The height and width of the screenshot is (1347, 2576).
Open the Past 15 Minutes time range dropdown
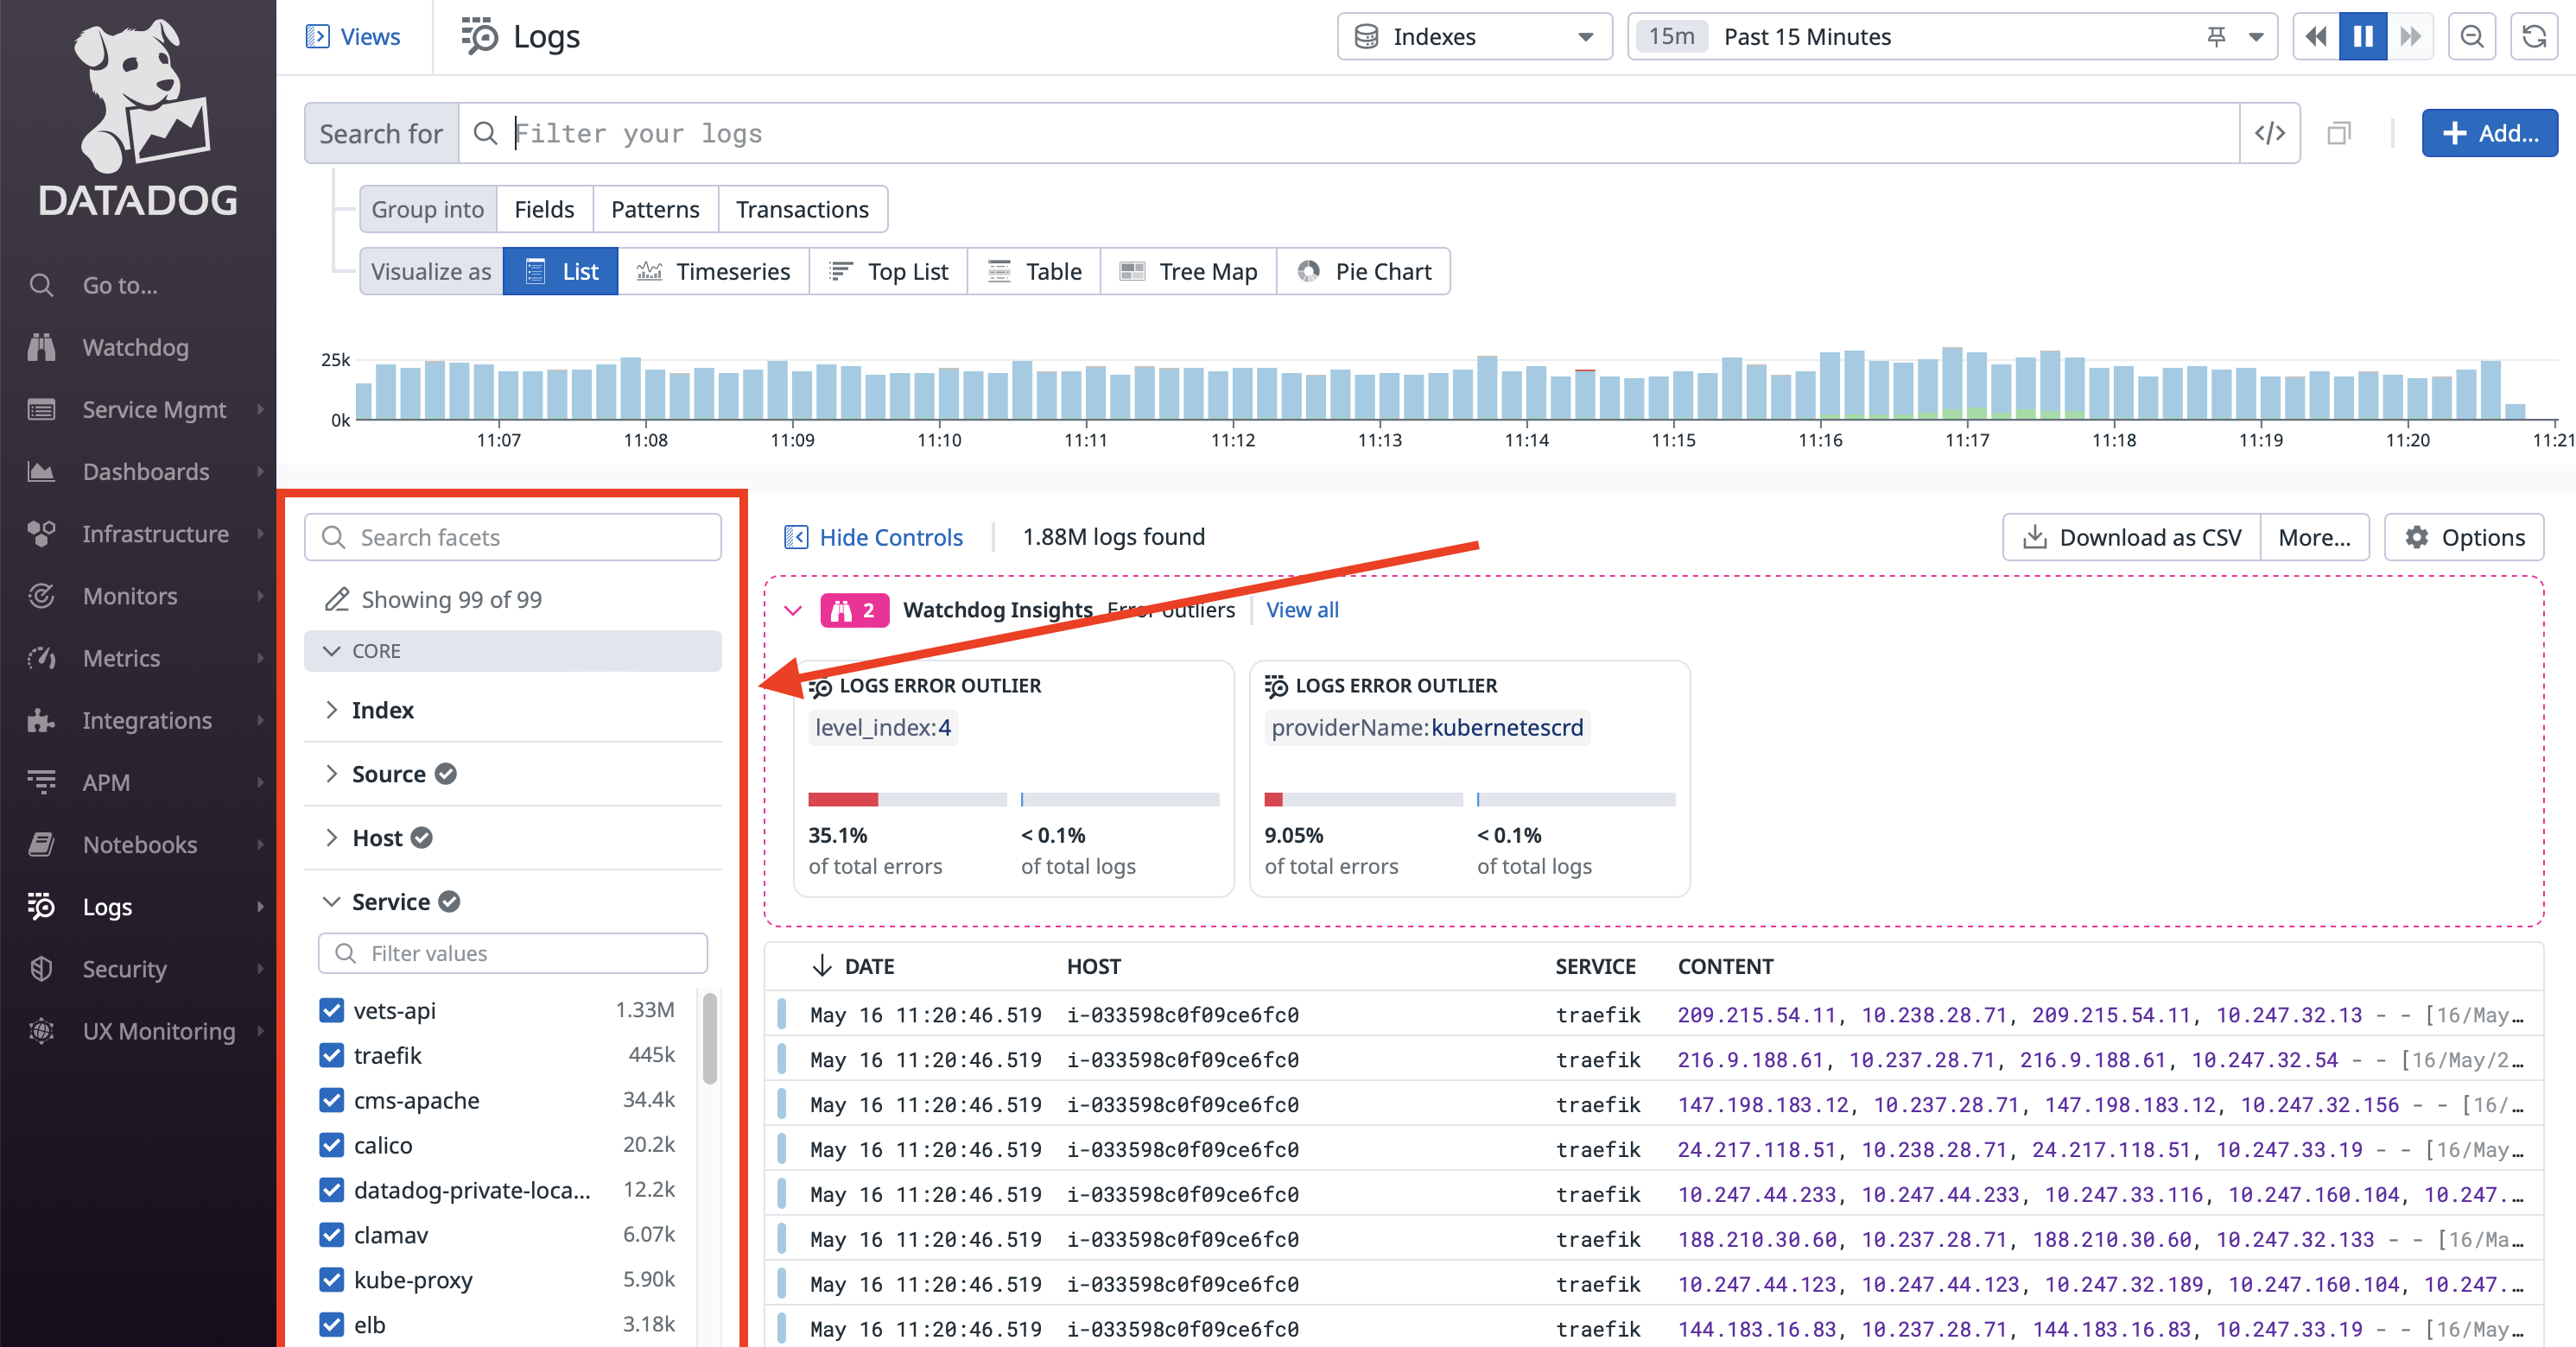click(x=1952, y=37)
